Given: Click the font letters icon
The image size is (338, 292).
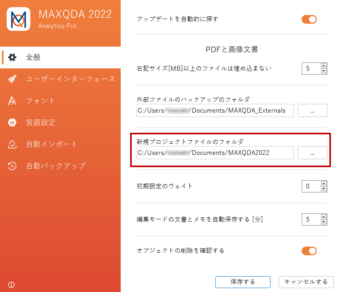Looking at the screenshot, I should pyautogui.click(x=12, y=101).
